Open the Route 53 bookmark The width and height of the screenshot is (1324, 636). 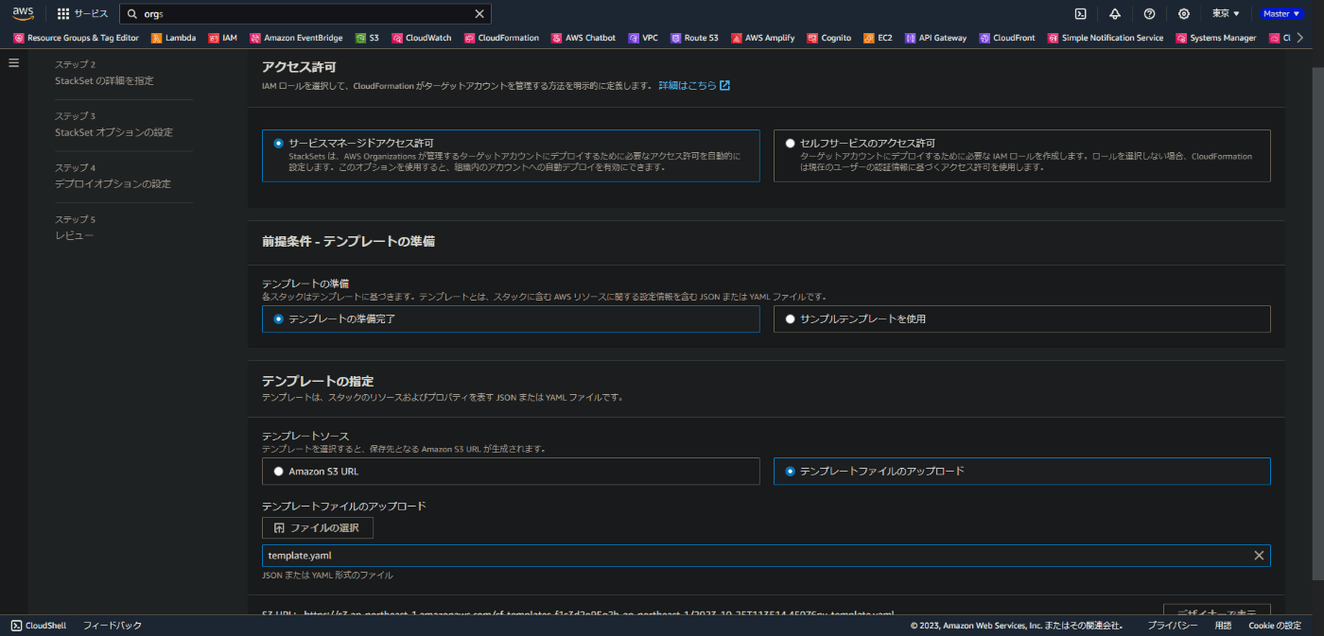(x=694, y=38)
